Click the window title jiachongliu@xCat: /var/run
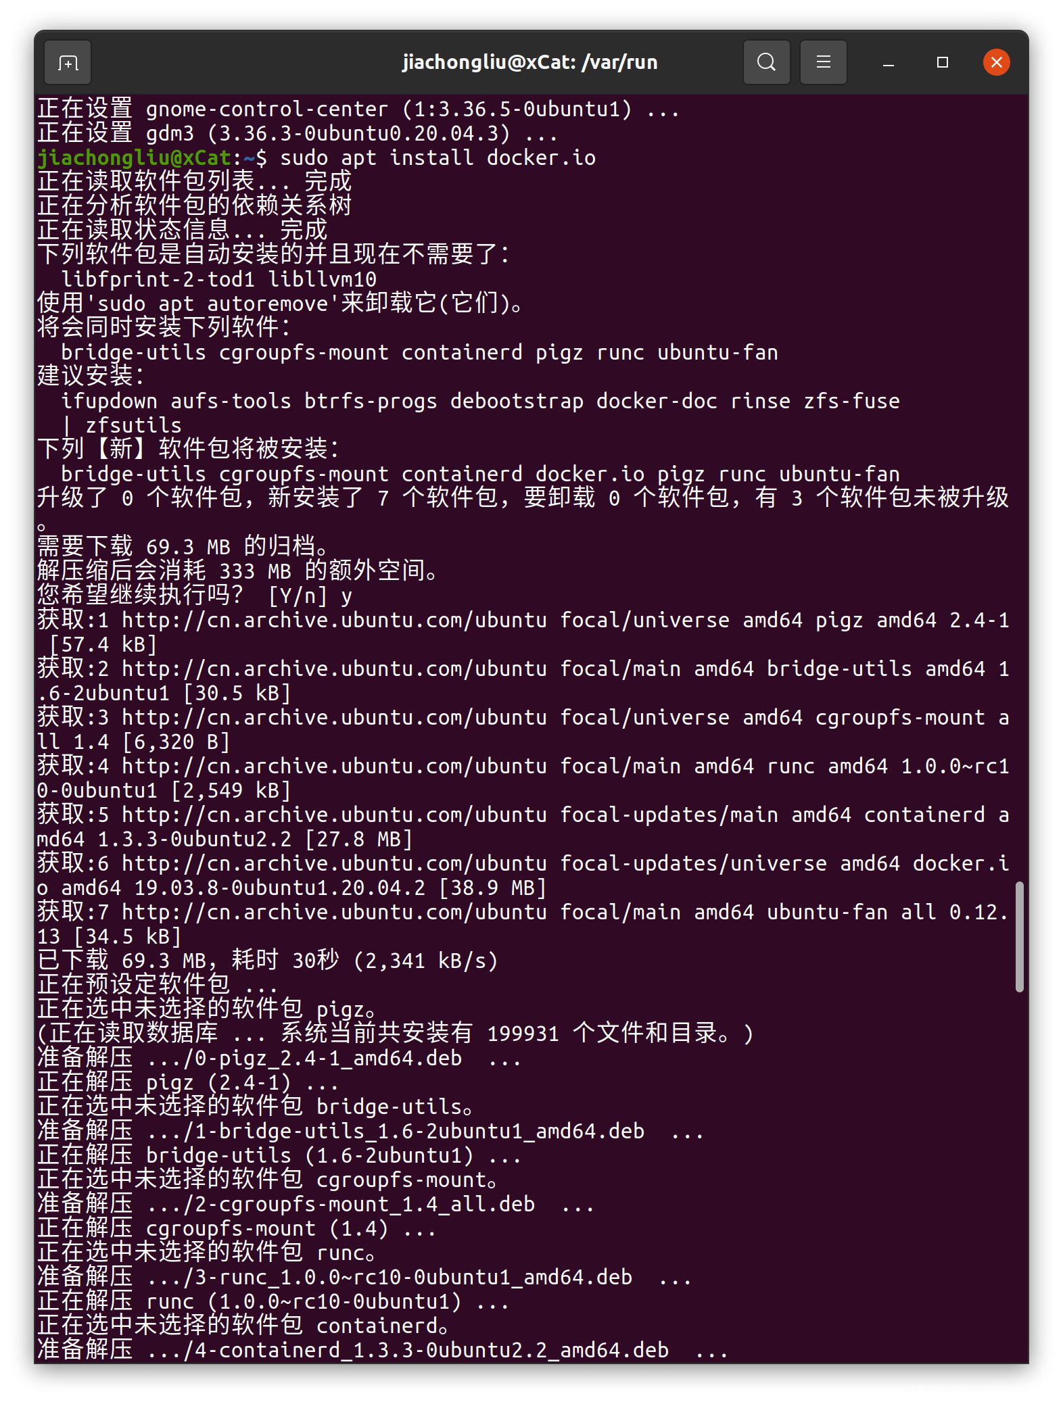The image size is (1063, 1402). [530, 62]
